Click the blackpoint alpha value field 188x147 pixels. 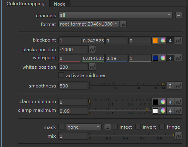[140, 40]
